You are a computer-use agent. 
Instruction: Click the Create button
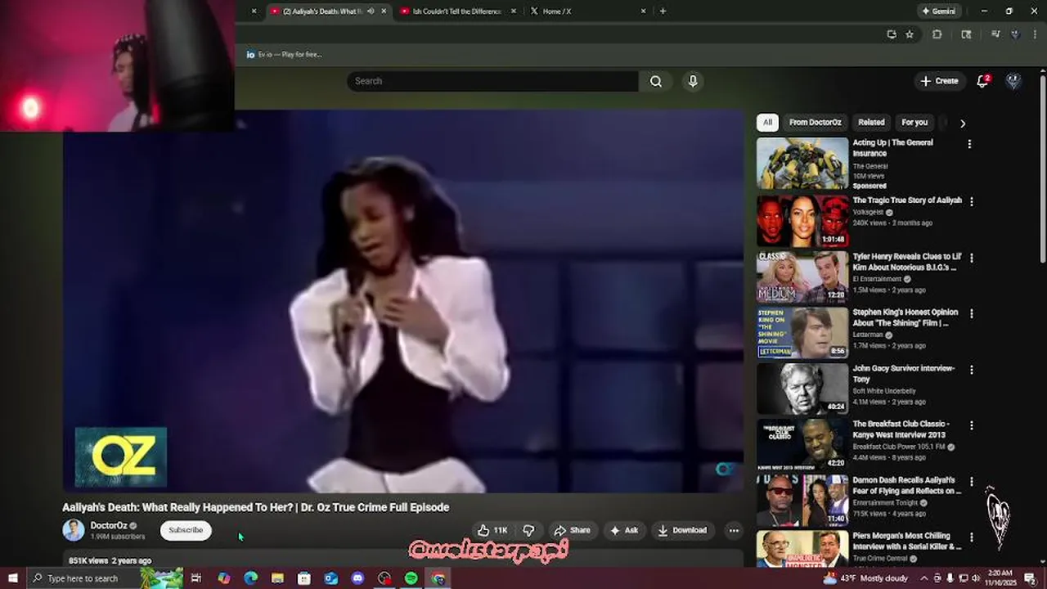(939, 81)
